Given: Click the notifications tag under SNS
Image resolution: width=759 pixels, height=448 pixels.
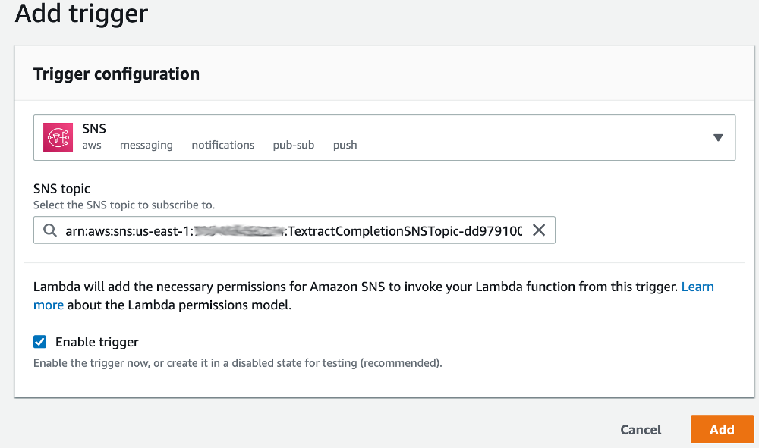Looking at the screenshot, I should [x=222, y=145].
